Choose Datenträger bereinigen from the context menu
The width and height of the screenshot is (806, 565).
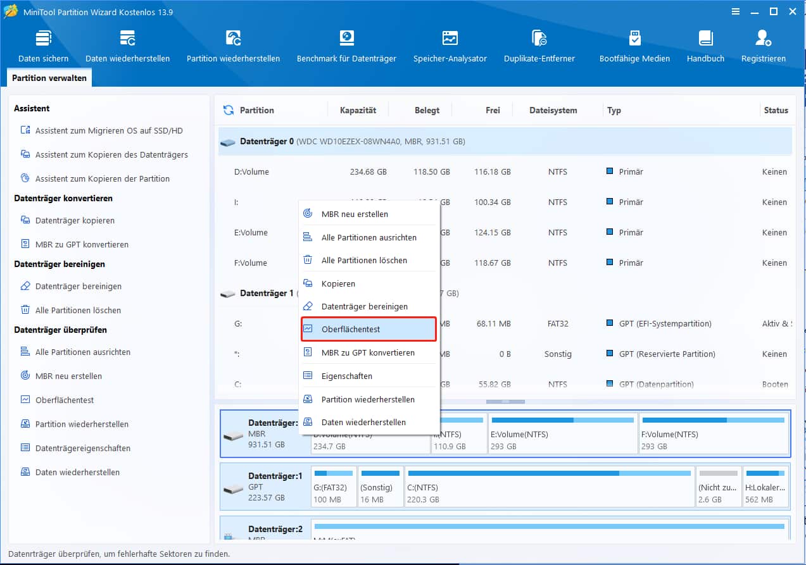click(369, 306)
